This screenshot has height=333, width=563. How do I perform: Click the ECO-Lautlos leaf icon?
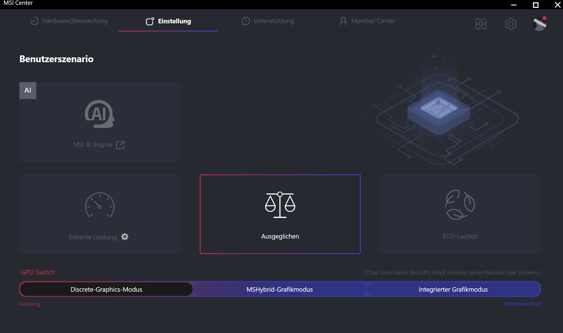coord(460,204)
